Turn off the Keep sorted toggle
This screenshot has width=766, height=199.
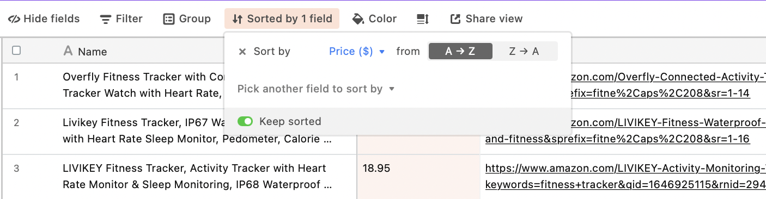coord(245,121)
